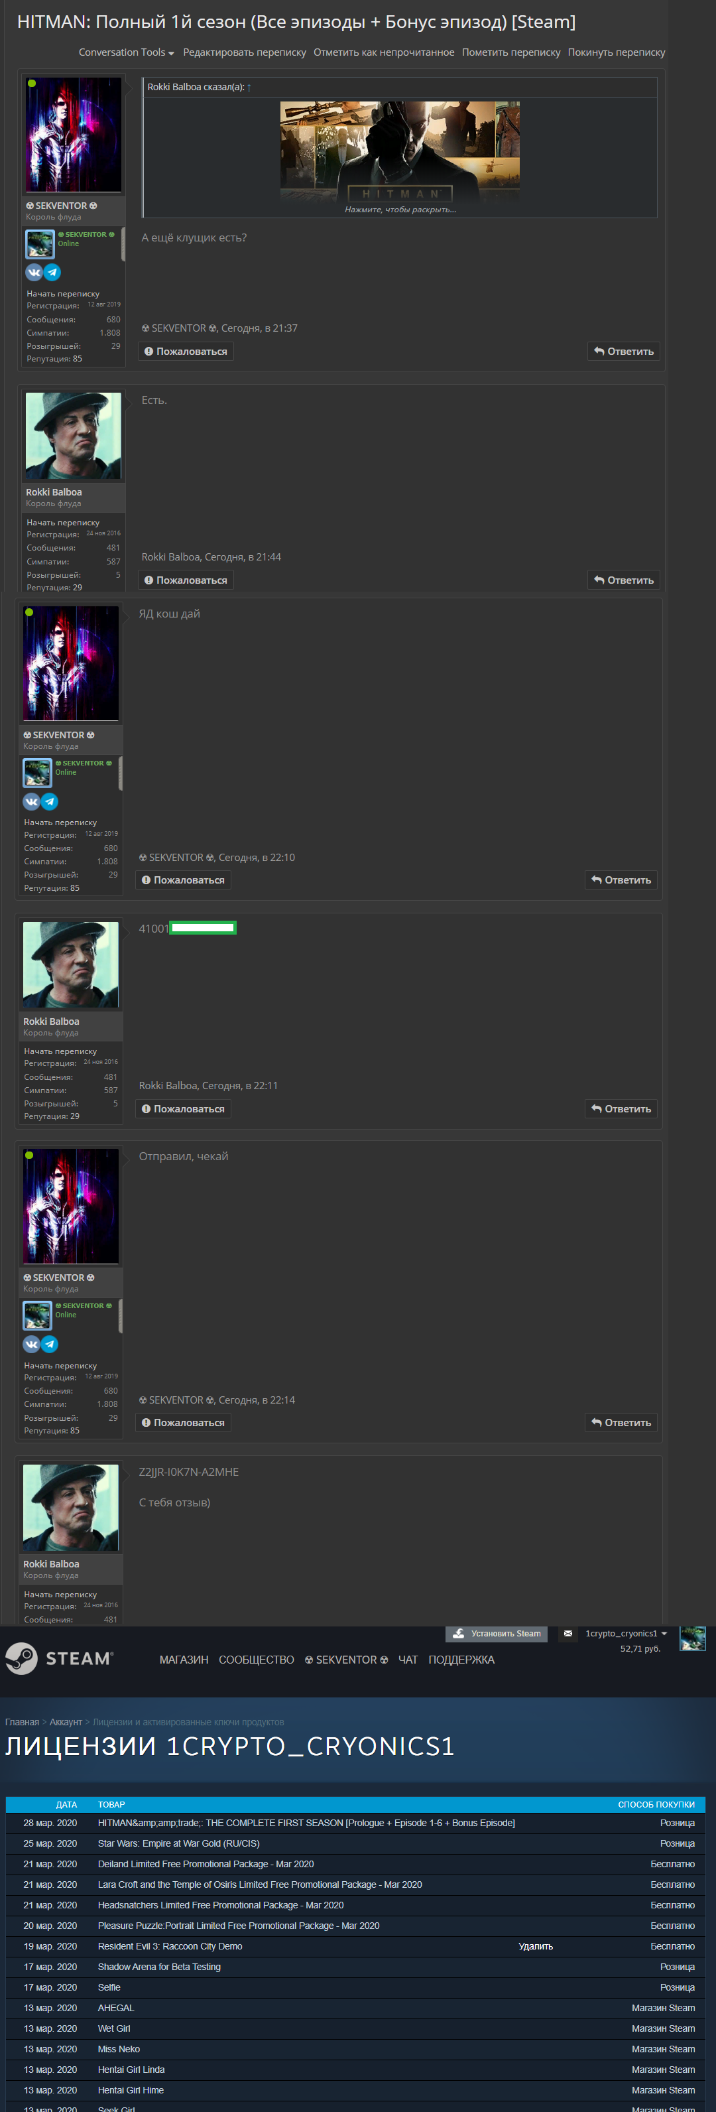The width and height of the screenshot is (716, 2112).
Task: Report the Rokki Balboa message from 22:11
Action: tap(183, 1109)
